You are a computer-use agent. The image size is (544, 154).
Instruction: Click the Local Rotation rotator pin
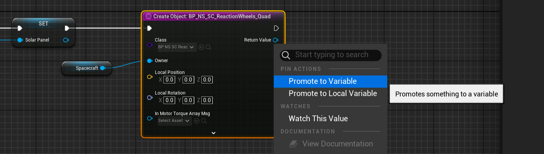point(150,98)
